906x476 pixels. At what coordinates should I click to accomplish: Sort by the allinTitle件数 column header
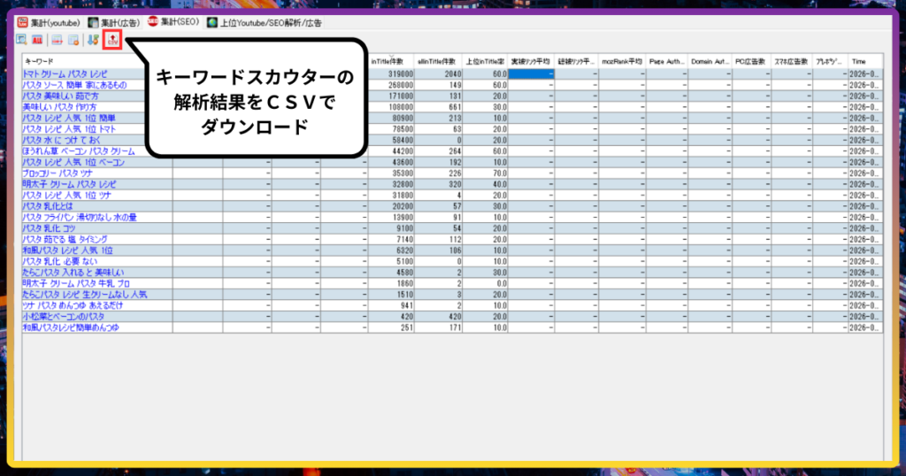440,61
